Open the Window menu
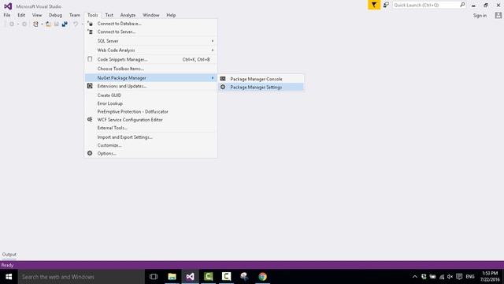The width and height of the screenshot is (504, 284). click(150, 15)
